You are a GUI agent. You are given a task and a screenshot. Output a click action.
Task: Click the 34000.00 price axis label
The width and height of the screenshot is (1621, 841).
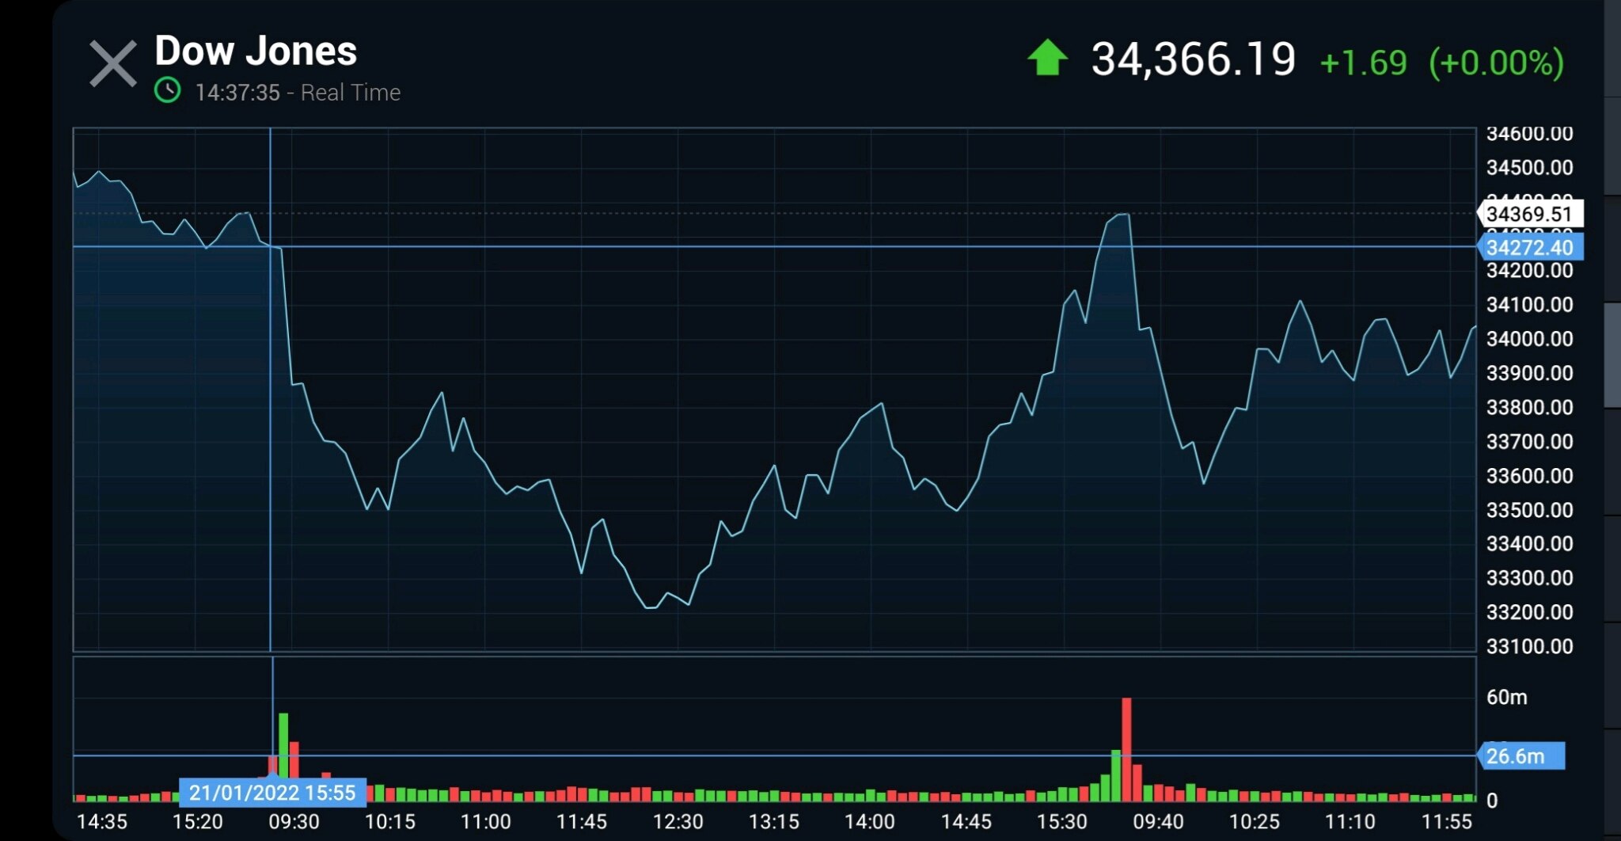coord(1529,339)
